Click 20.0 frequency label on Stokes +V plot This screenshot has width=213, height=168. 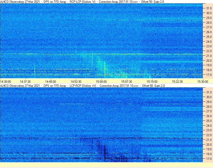click(209, 144)
